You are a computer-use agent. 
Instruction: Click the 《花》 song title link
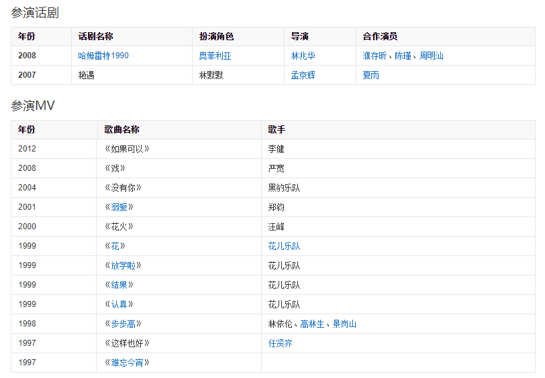point(114,246)
